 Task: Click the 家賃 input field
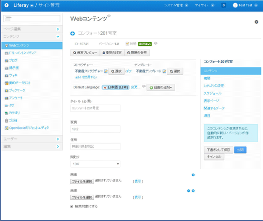click(x=95, y=129)
